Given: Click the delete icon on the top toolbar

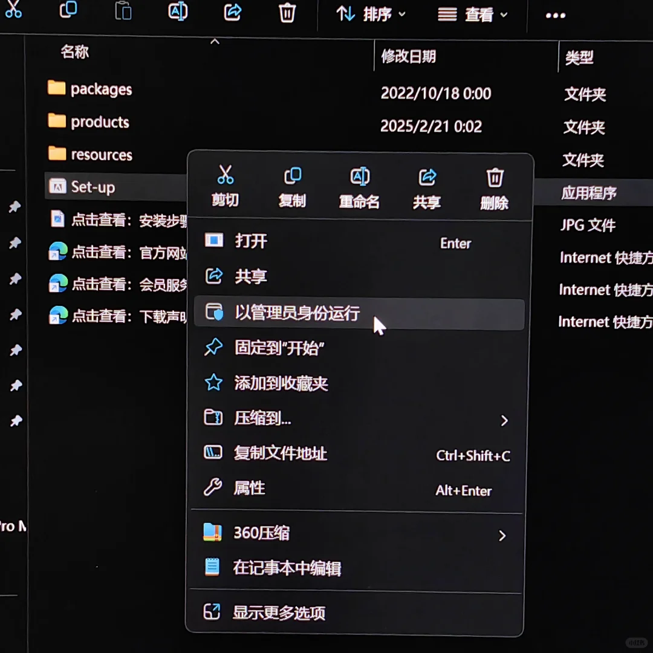Looking at the screenshot, I should [x=287, y=12].
